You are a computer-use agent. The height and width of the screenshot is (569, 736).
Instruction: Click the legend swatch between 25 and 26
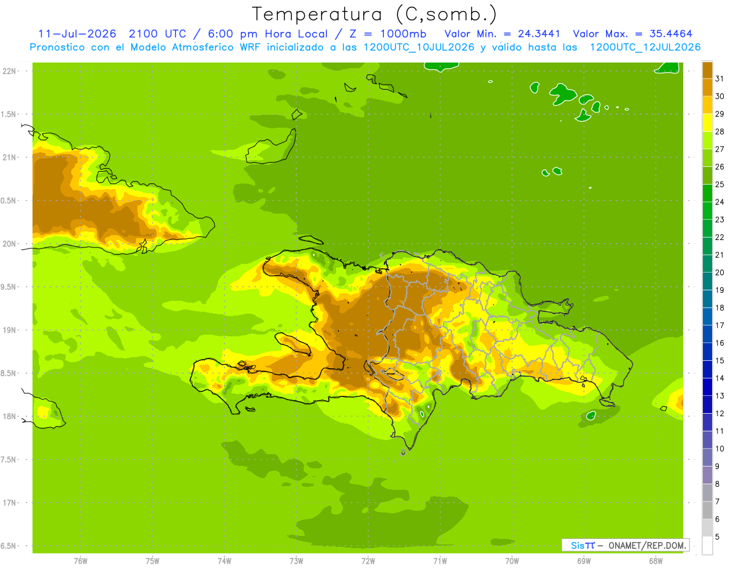707,176
